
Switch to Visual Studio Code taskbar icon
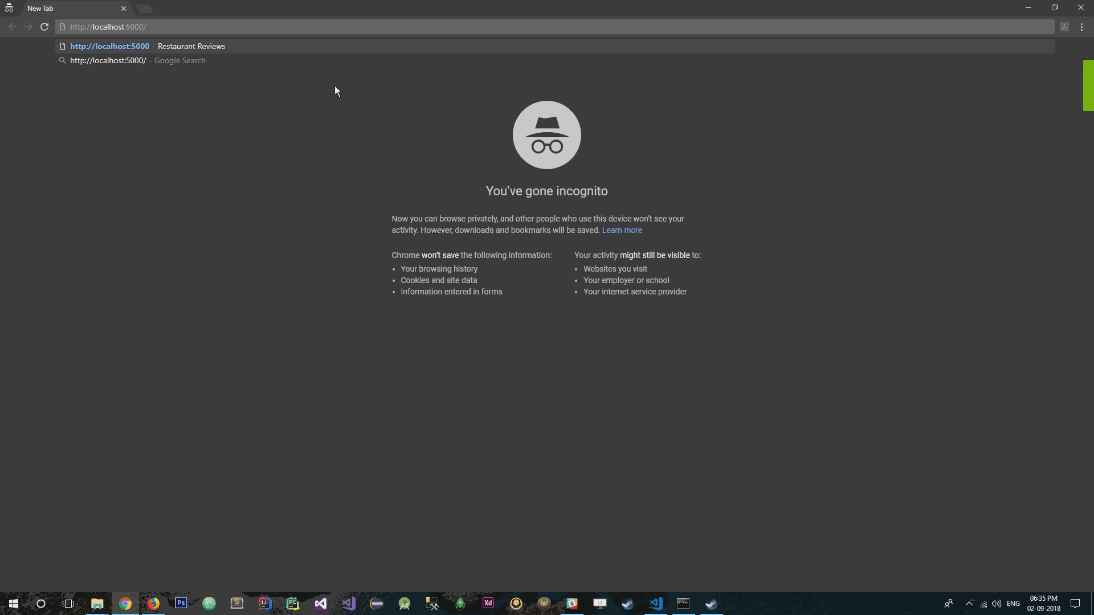pos(656,604)
